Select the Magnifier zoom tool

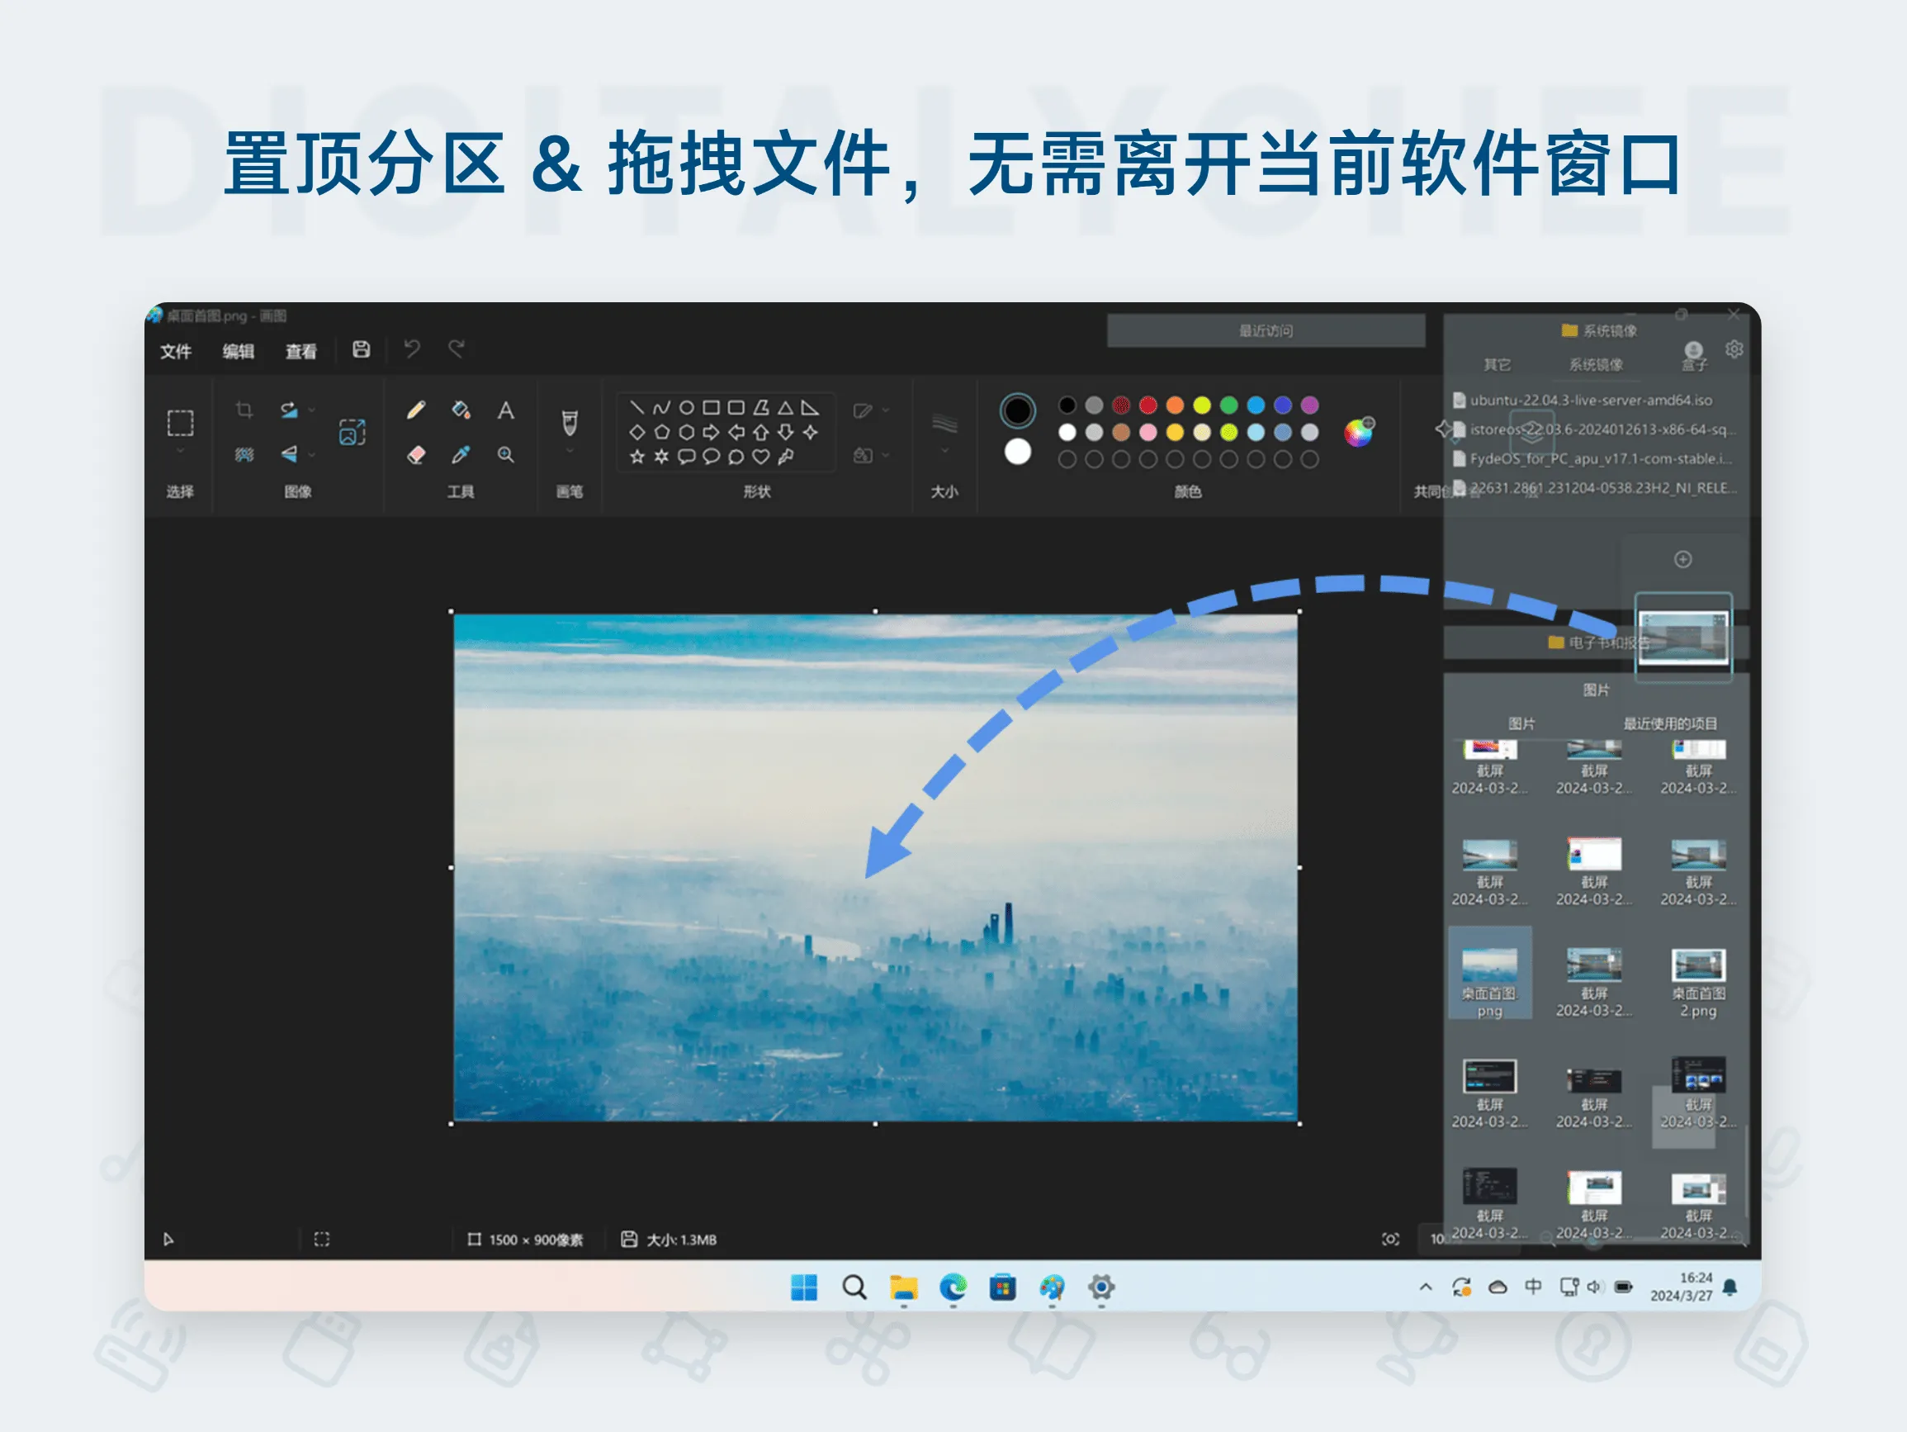[x=506, y=454]
